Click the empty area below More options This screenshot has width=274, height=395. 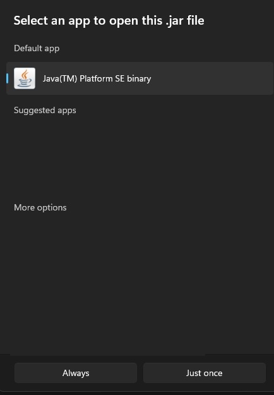[x=140, y=282]
